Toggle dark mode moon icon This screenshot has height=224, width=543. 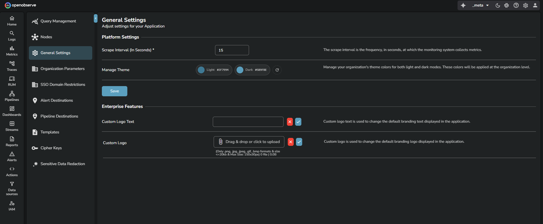(498, 5)
